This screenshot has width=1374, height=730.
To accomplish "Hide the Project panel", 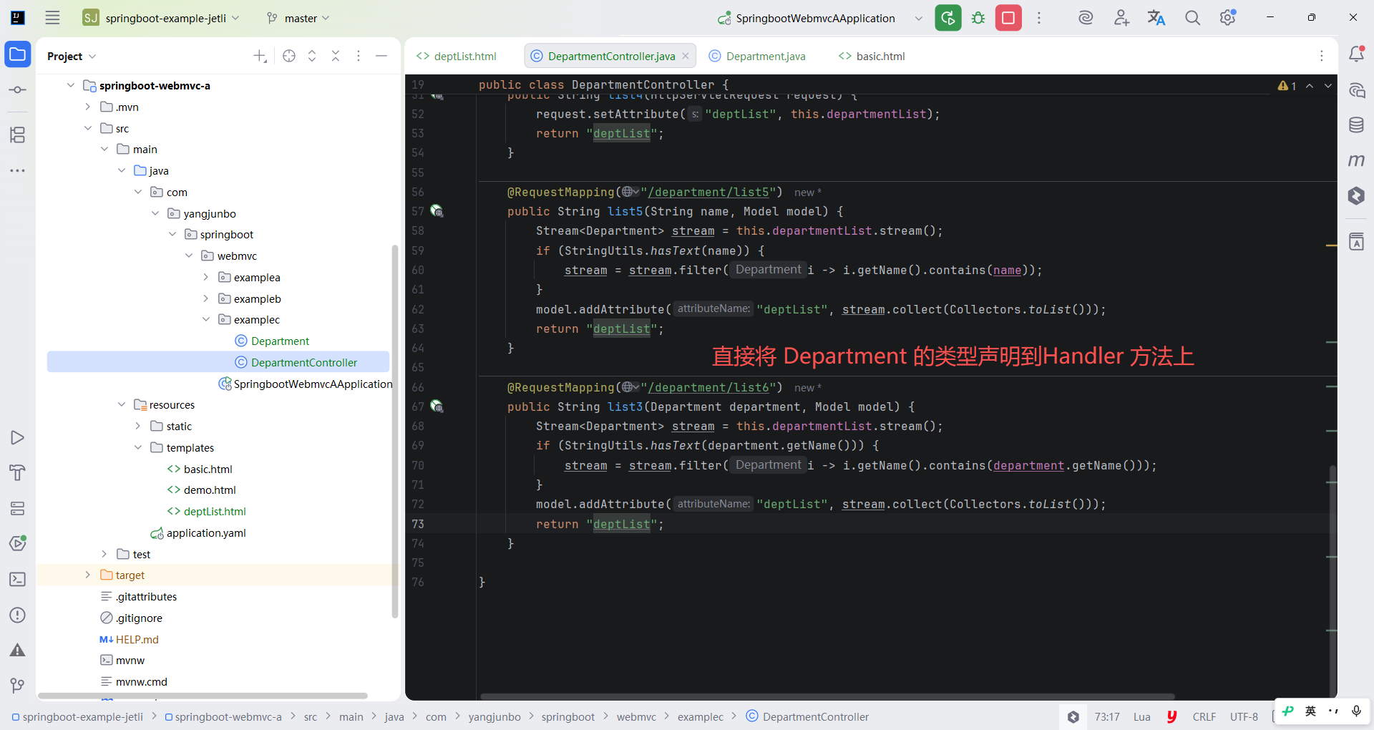I will click(x=381, y=56).
